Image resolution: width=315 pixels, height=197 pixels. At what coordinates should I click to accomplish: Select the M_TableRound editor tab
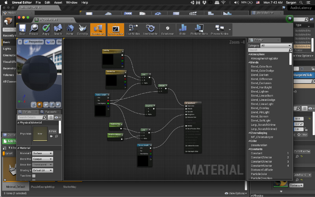tap(54, 20)
